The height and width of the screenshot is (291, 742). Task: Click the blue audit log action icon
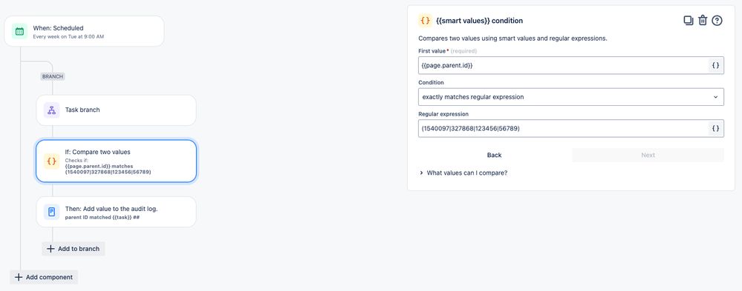[51, 212]
